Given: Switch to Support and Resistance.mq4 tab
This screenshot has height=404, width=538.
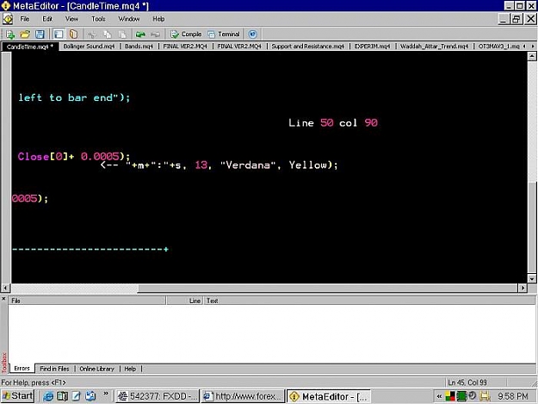Looking at the screenshot, I should pos(308,46).
